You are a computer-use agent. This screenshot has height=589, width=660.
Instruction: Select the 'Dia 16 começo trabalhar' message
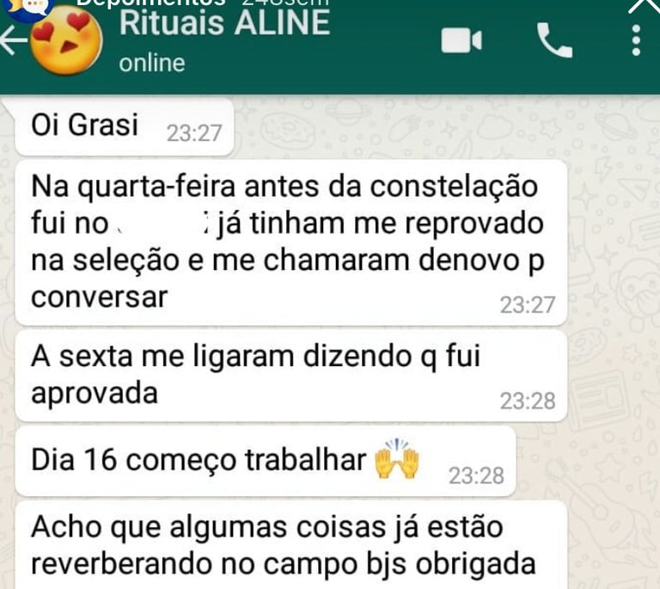click(x=266, y=461)
